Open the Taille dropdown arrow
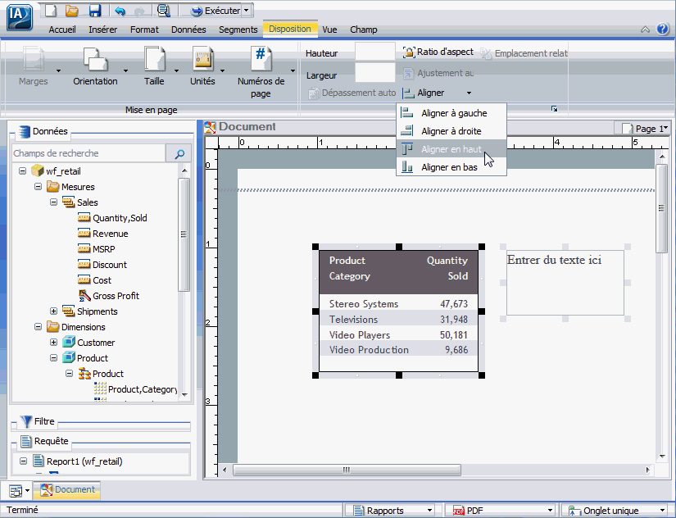Screen dimensions: 676x518 [x=176, y=70]
